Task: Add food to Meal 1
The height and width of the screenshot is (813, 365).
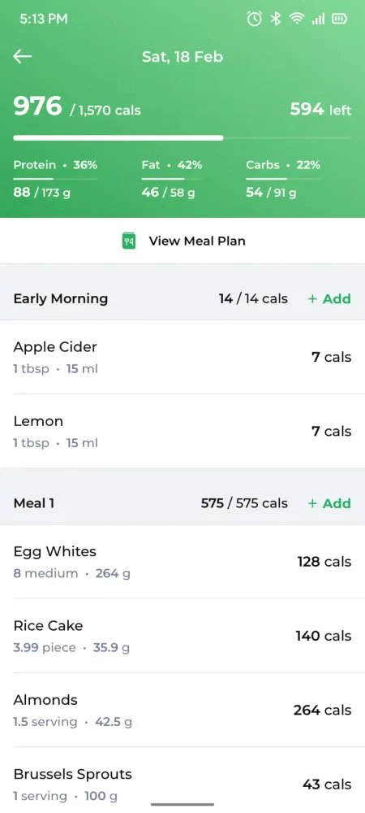Action: (329, 503)
